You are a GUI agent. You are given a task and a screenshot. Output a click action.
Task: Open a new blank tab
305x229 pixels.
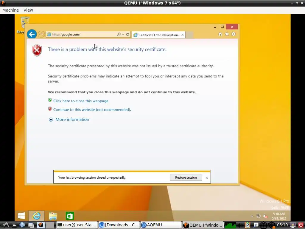pyautogui.click(x=189, y=35)
